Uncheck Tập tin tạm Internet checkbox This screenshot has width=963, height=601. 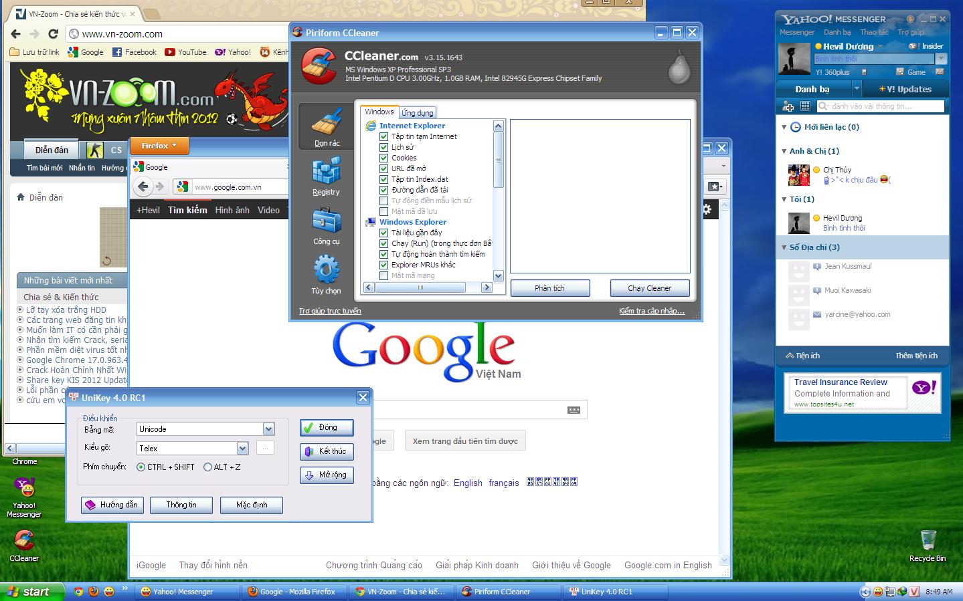click(384, 136)
